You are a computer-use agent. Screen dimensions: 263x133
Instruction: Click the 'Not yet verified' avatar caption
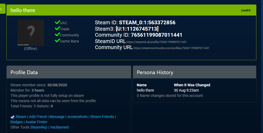click(23, 45)
